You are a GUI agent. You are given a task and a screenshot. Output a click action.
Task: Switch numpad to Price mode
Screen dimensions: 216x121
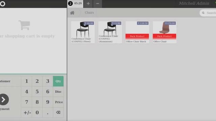[58, 102]
